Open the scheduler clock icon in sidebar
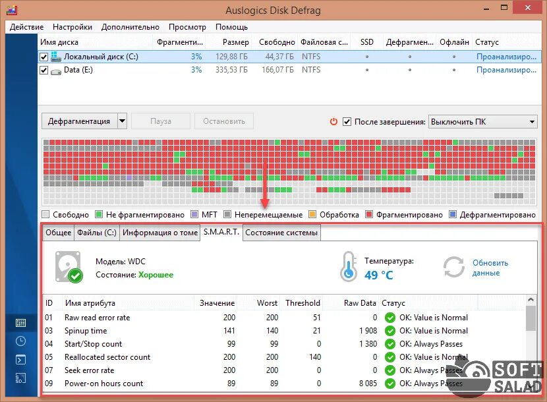547x402 pixels. coord(20,341)
